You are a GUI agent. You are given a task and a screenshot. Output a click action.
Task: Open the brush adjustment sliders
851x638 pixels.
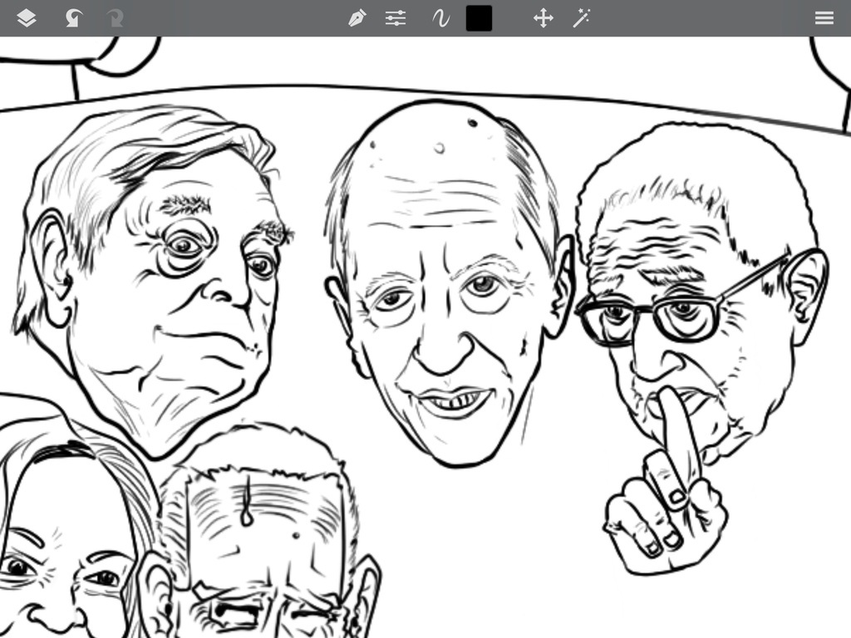pyautogui.click(x=396, y=18)
